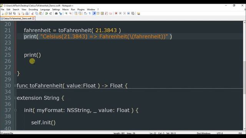246x138 pixels.
Task: Save recorded macro toolbar icon
Action: [133, 13]
